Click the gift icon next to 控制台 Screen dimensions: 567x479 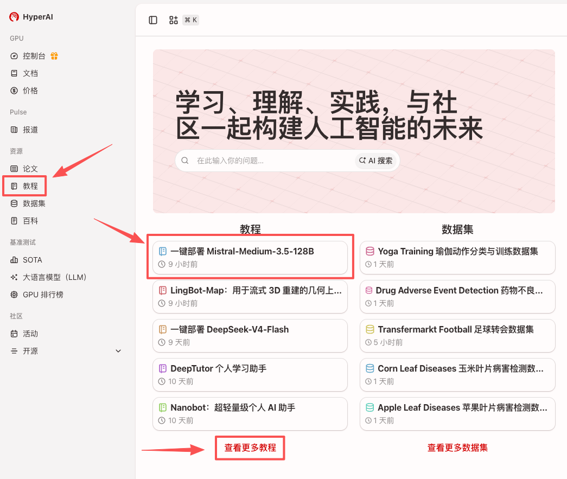[54, 56]
